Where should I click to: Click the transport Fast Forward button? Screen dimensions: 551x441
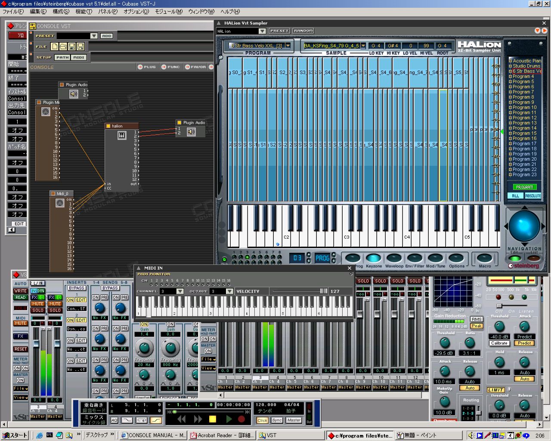point(198,419)
